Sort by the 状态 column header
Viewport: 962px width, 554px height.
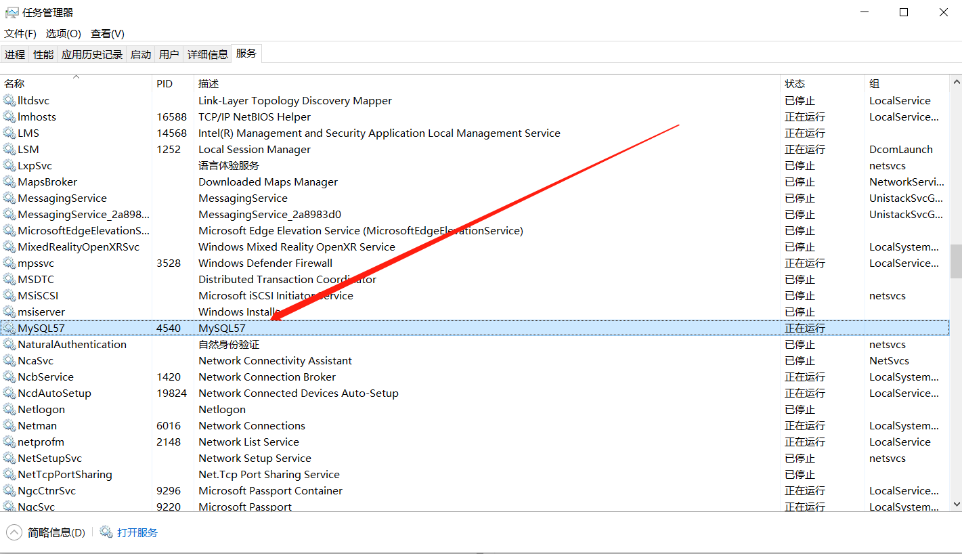click(x=823, y=83)
